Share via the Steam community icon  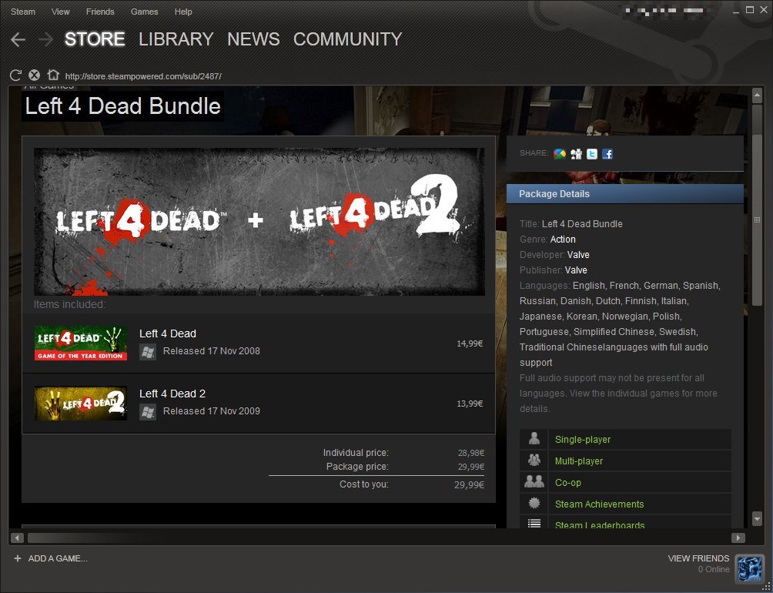click(x=577, y=154)
